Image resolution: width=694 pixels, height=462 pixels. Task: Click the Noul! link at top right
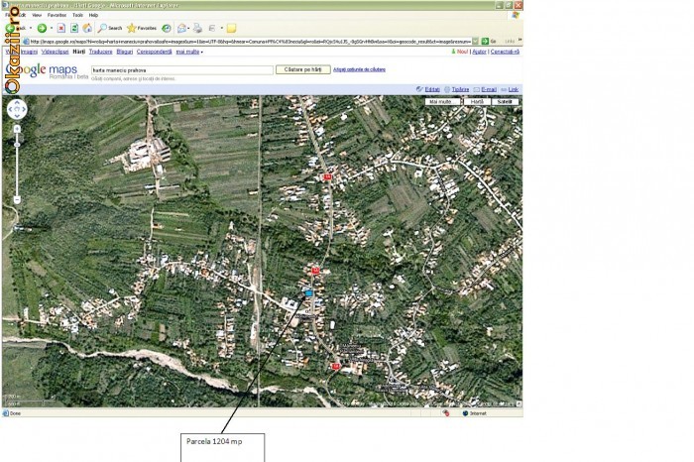[462, 52]
